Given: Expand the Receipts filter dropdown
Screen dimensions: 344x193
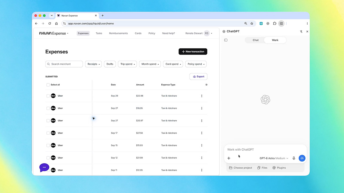Looking at the screenshot, I should (93, 64).
